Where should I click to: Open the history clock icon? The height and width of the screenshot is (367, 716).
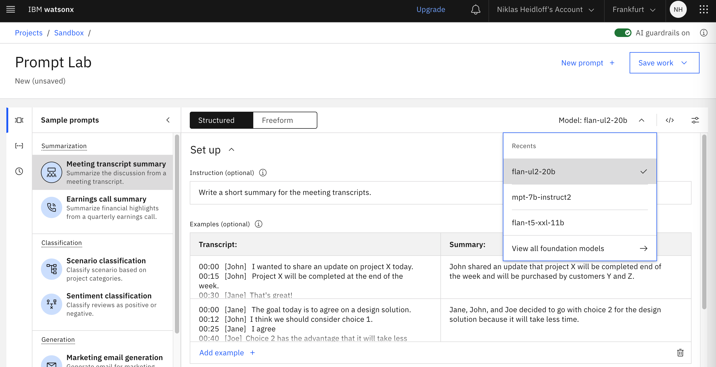pos(19,171)
